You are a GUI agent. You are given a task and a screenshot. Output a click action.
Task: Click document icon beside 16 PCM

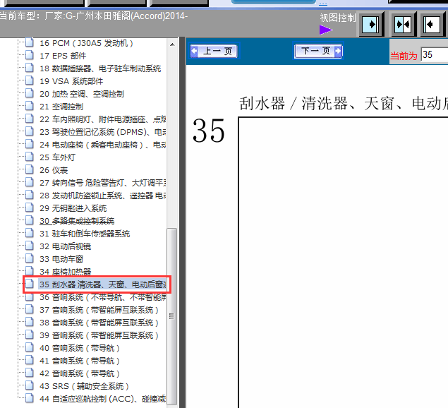[x=30, y=42]
